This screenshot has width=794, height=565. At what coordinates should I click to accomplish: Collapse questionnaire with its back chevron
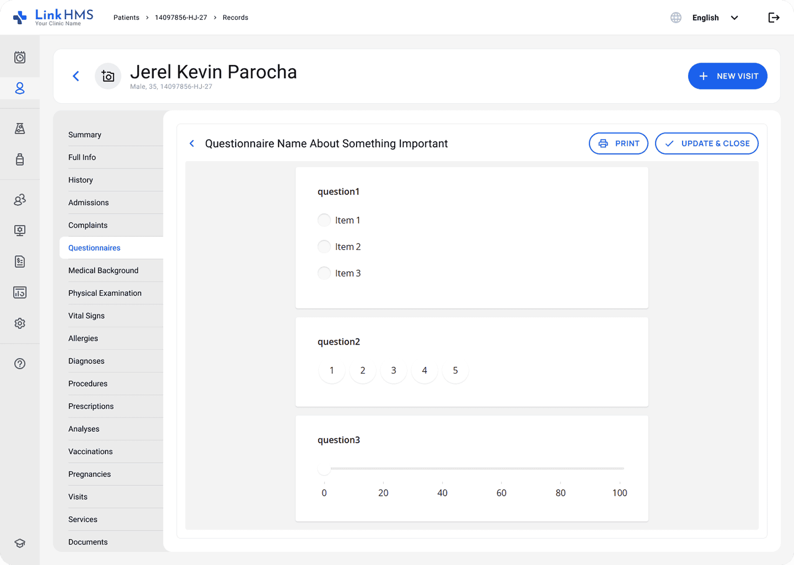click(192, 144)
